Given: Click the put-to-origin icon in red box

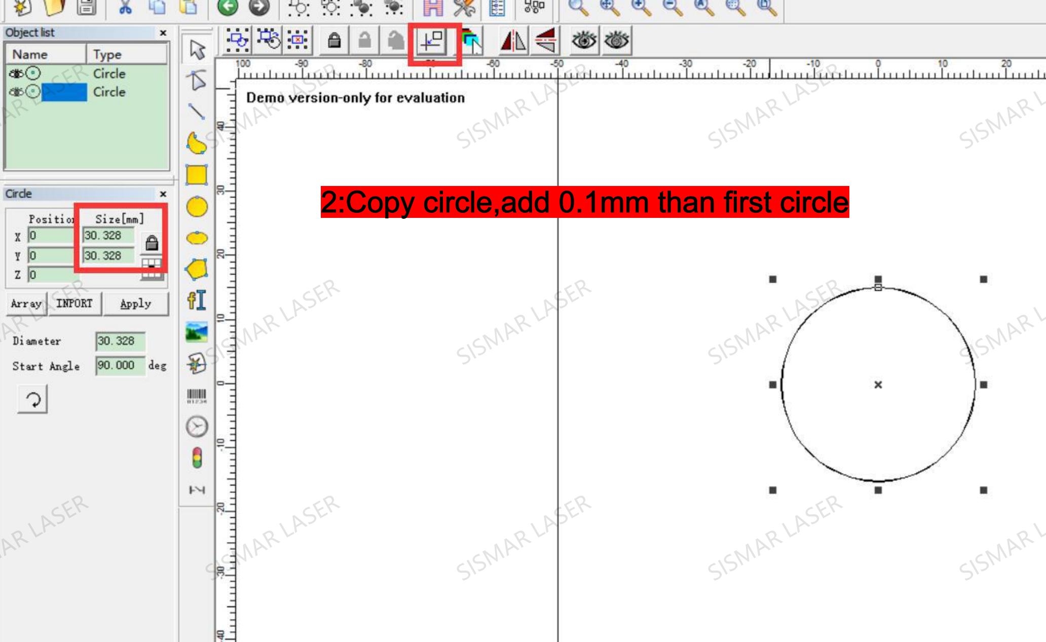Looking at the screenshot, I should coord(432,41).
